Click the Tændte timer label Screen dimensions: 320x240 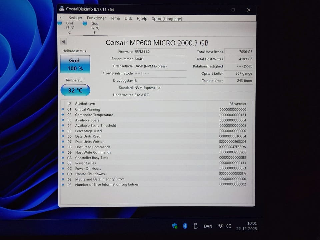(212, 81)
